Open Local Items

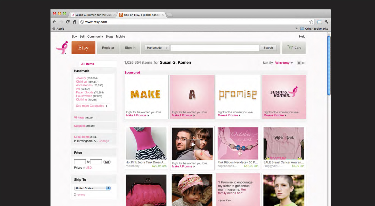(82, 137)
